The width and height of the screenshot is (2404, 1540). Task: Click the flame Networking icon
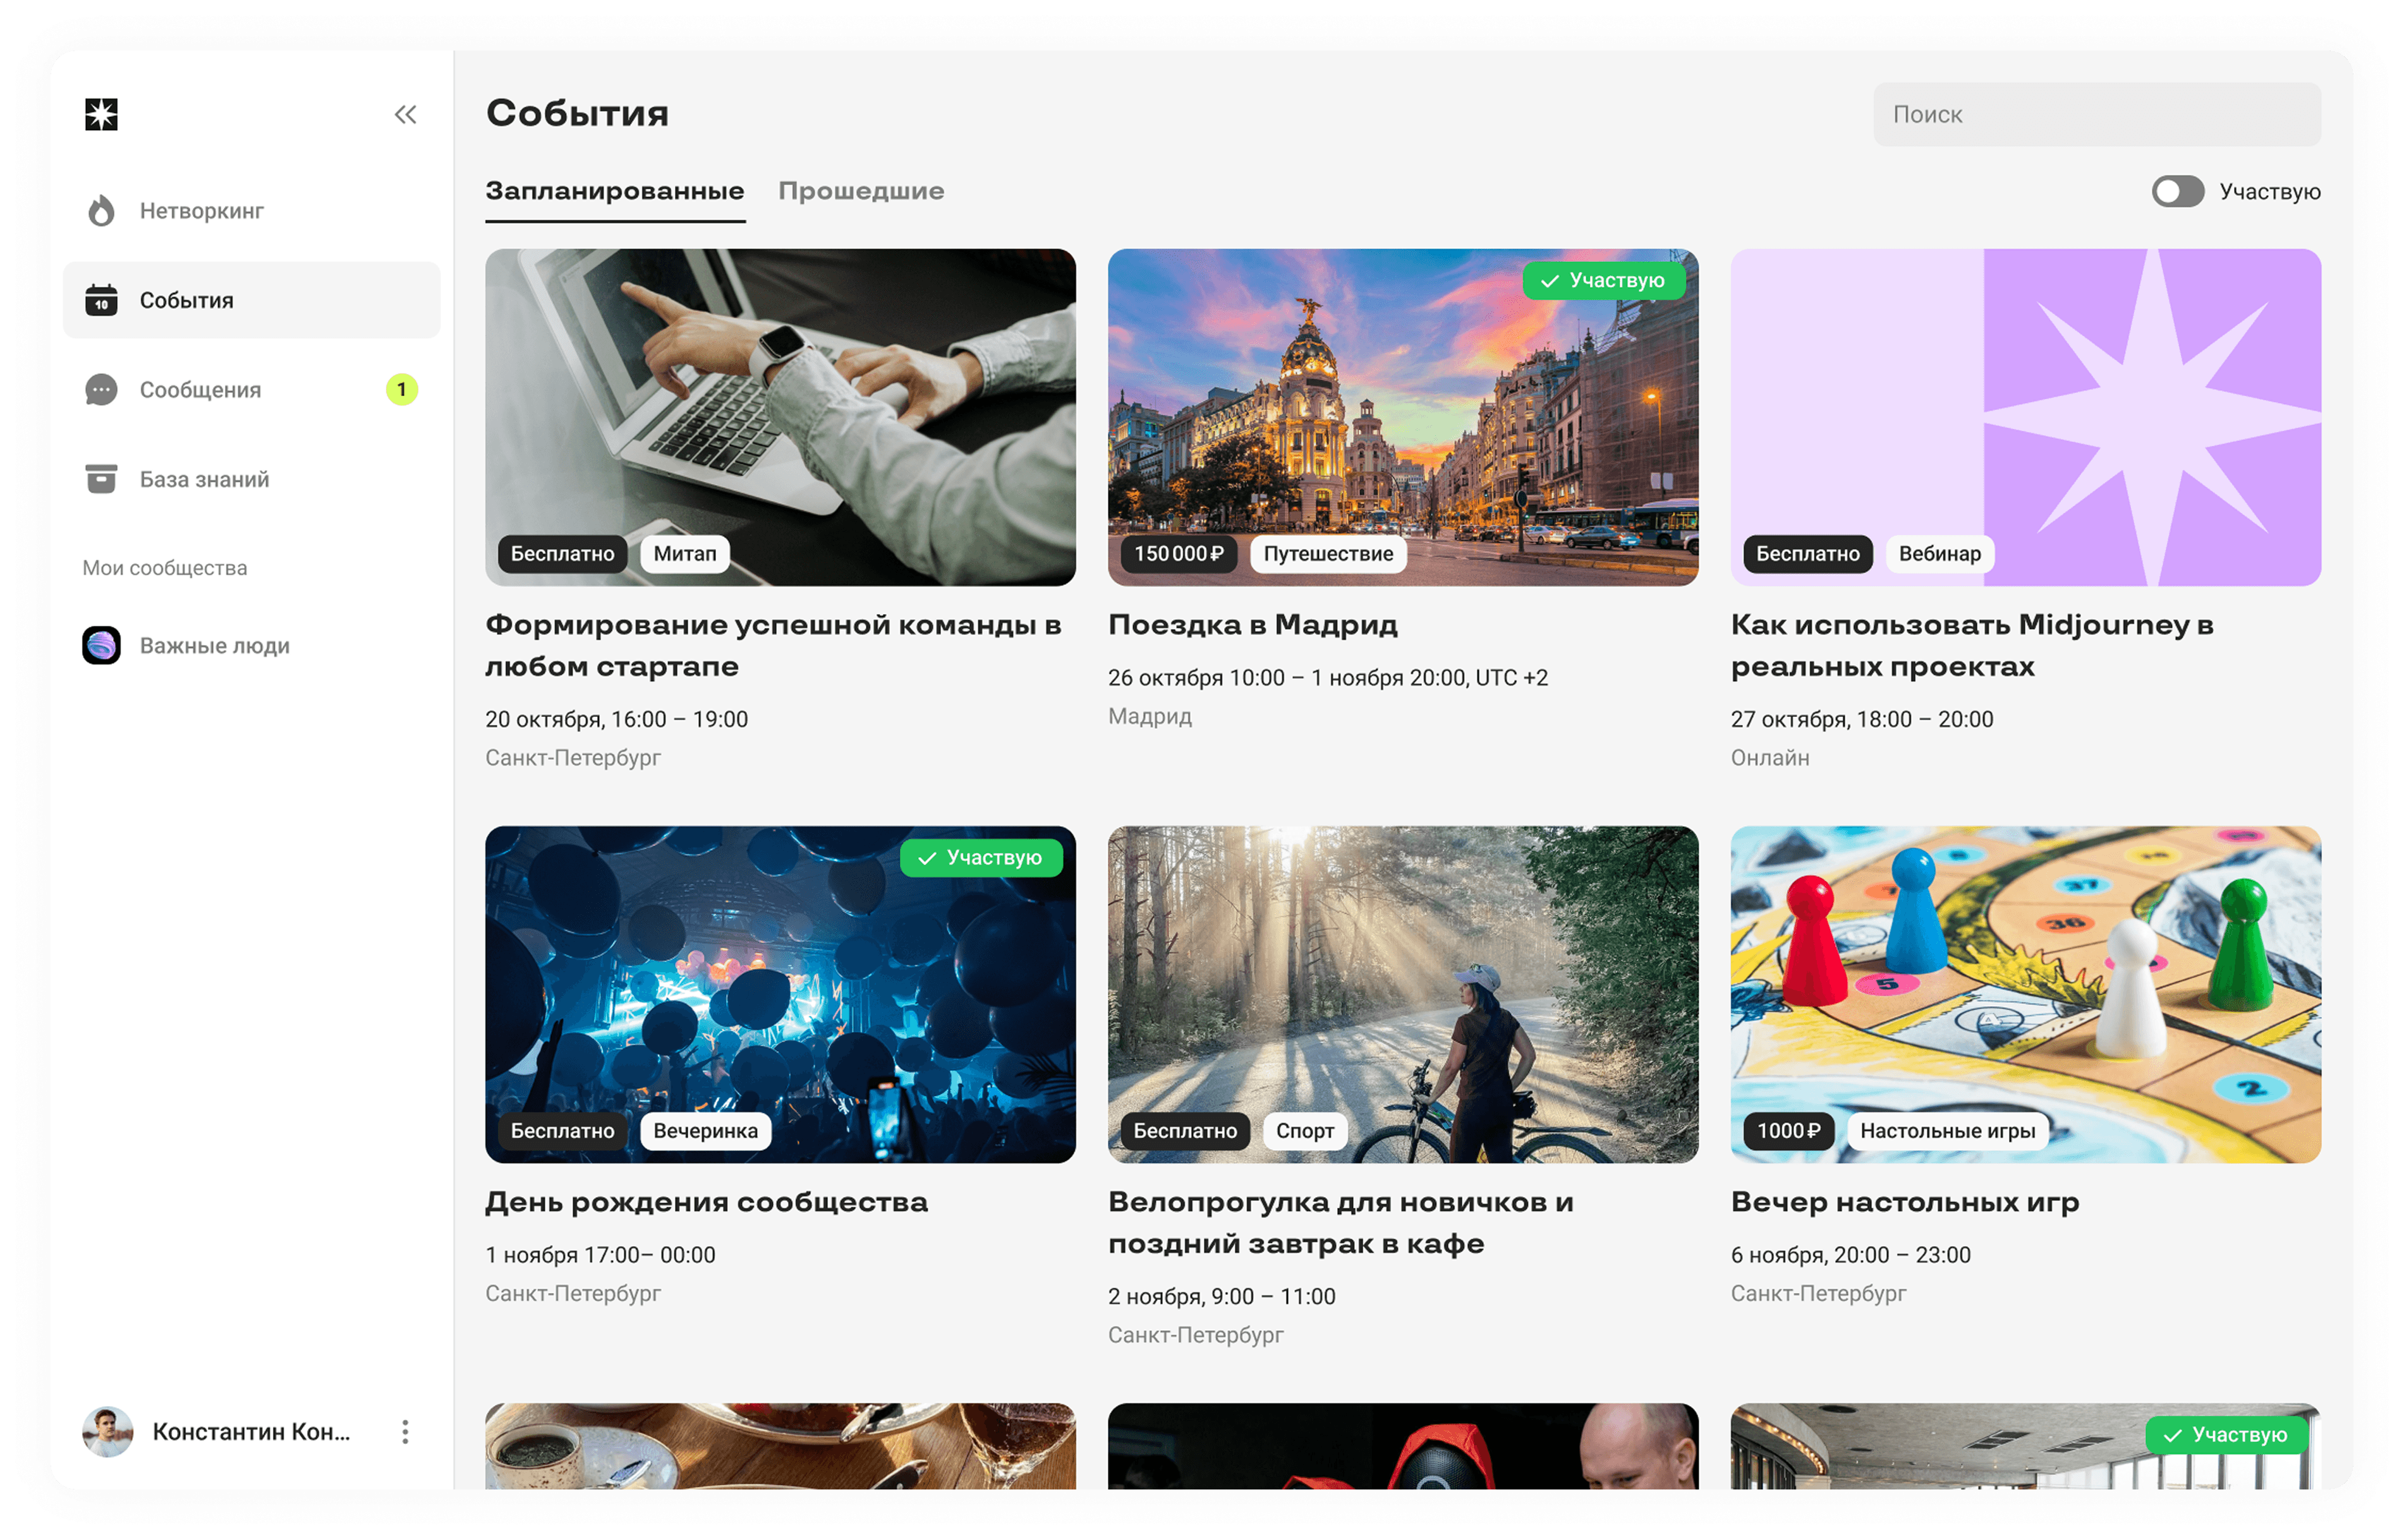coord(101,211)
